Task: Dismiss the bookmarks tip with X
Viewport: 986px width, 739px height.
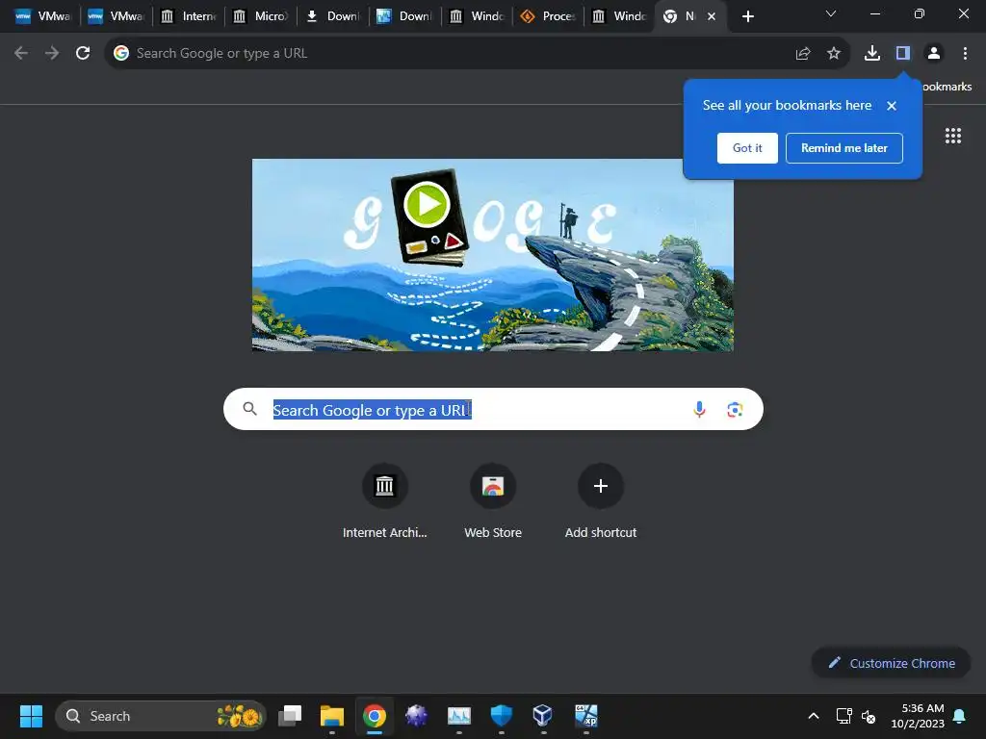Action: coord(892,106)
